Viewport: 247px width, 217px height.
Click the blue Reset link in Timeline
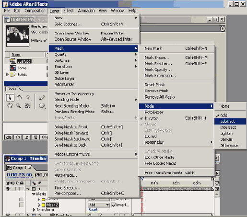(93, 210)
